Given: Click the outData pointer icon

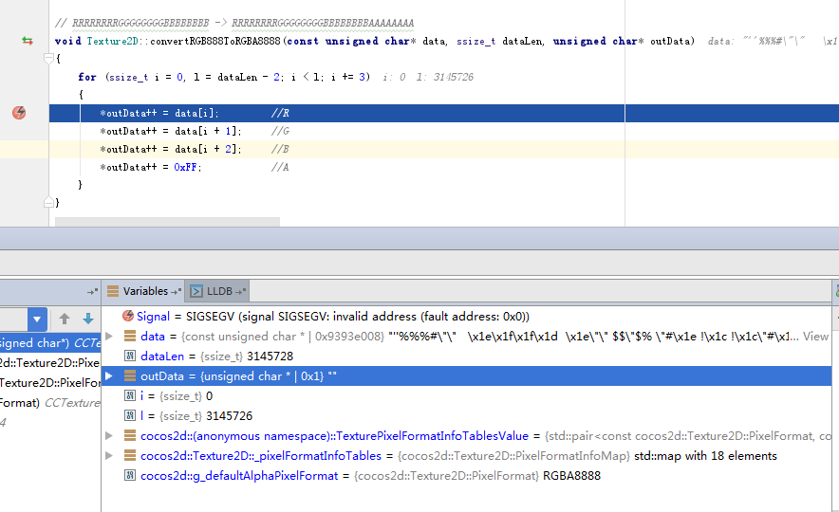Looking at the screenshot, I should (x=129, y=375).
